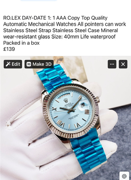Viewport: 131px width, 180px height.
Task: Open the three-dot more options menu
Action: point(112,64)
